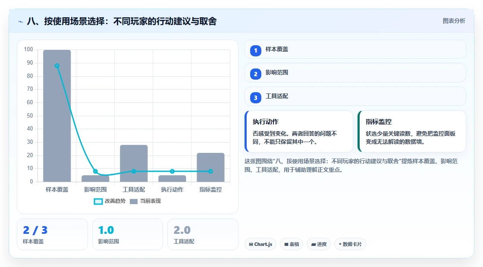Click the 图表分析 label in header
Image resolution: width=483 pixels, height=267 pixels.
(x=454, y=21)
